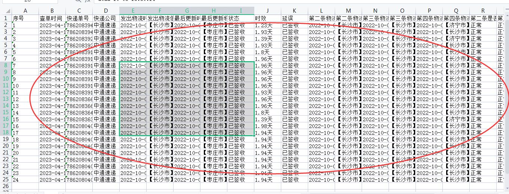The image size is (509, 194).
Task: Click the date cell L5 starting 2022-10
Action: [321, 45]
